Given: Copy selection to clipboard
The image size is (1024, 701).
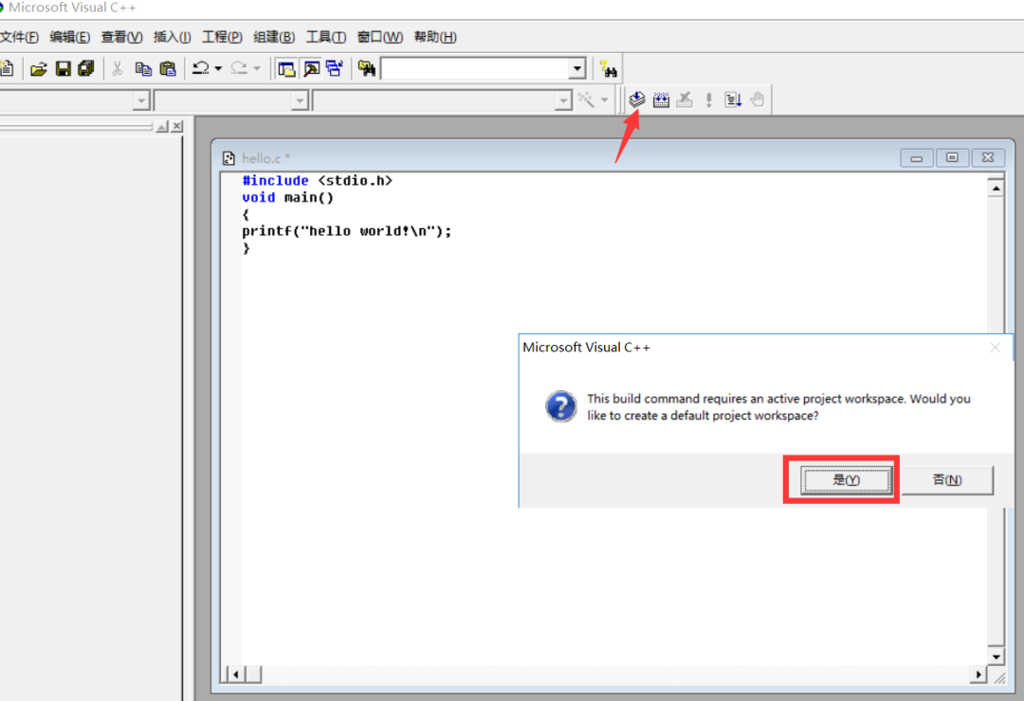Looking at the screenshot, I should 143,68.
